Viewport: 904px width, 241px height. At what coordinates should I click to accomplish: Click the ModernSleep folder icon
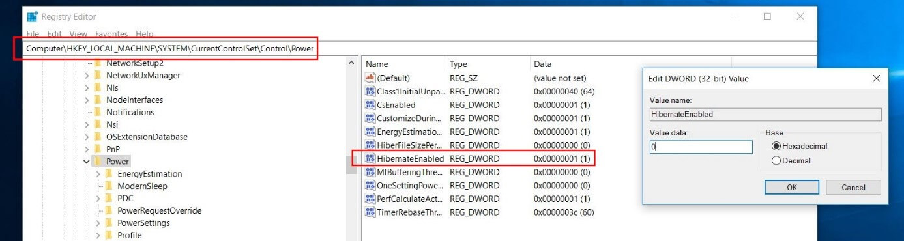[x=109, y=186]
